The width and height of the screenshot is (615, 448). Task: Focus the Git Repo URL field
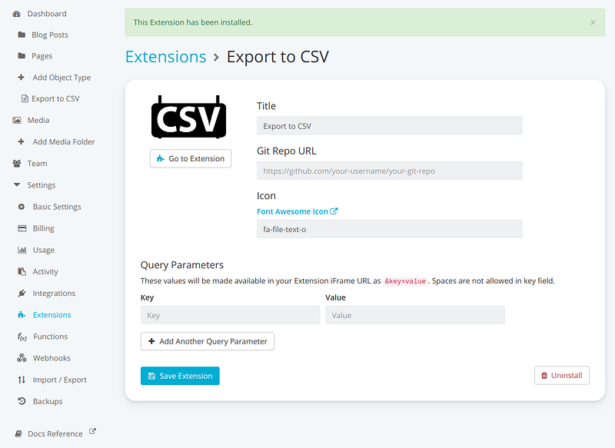pyautogui.click(x=390, y=171)
